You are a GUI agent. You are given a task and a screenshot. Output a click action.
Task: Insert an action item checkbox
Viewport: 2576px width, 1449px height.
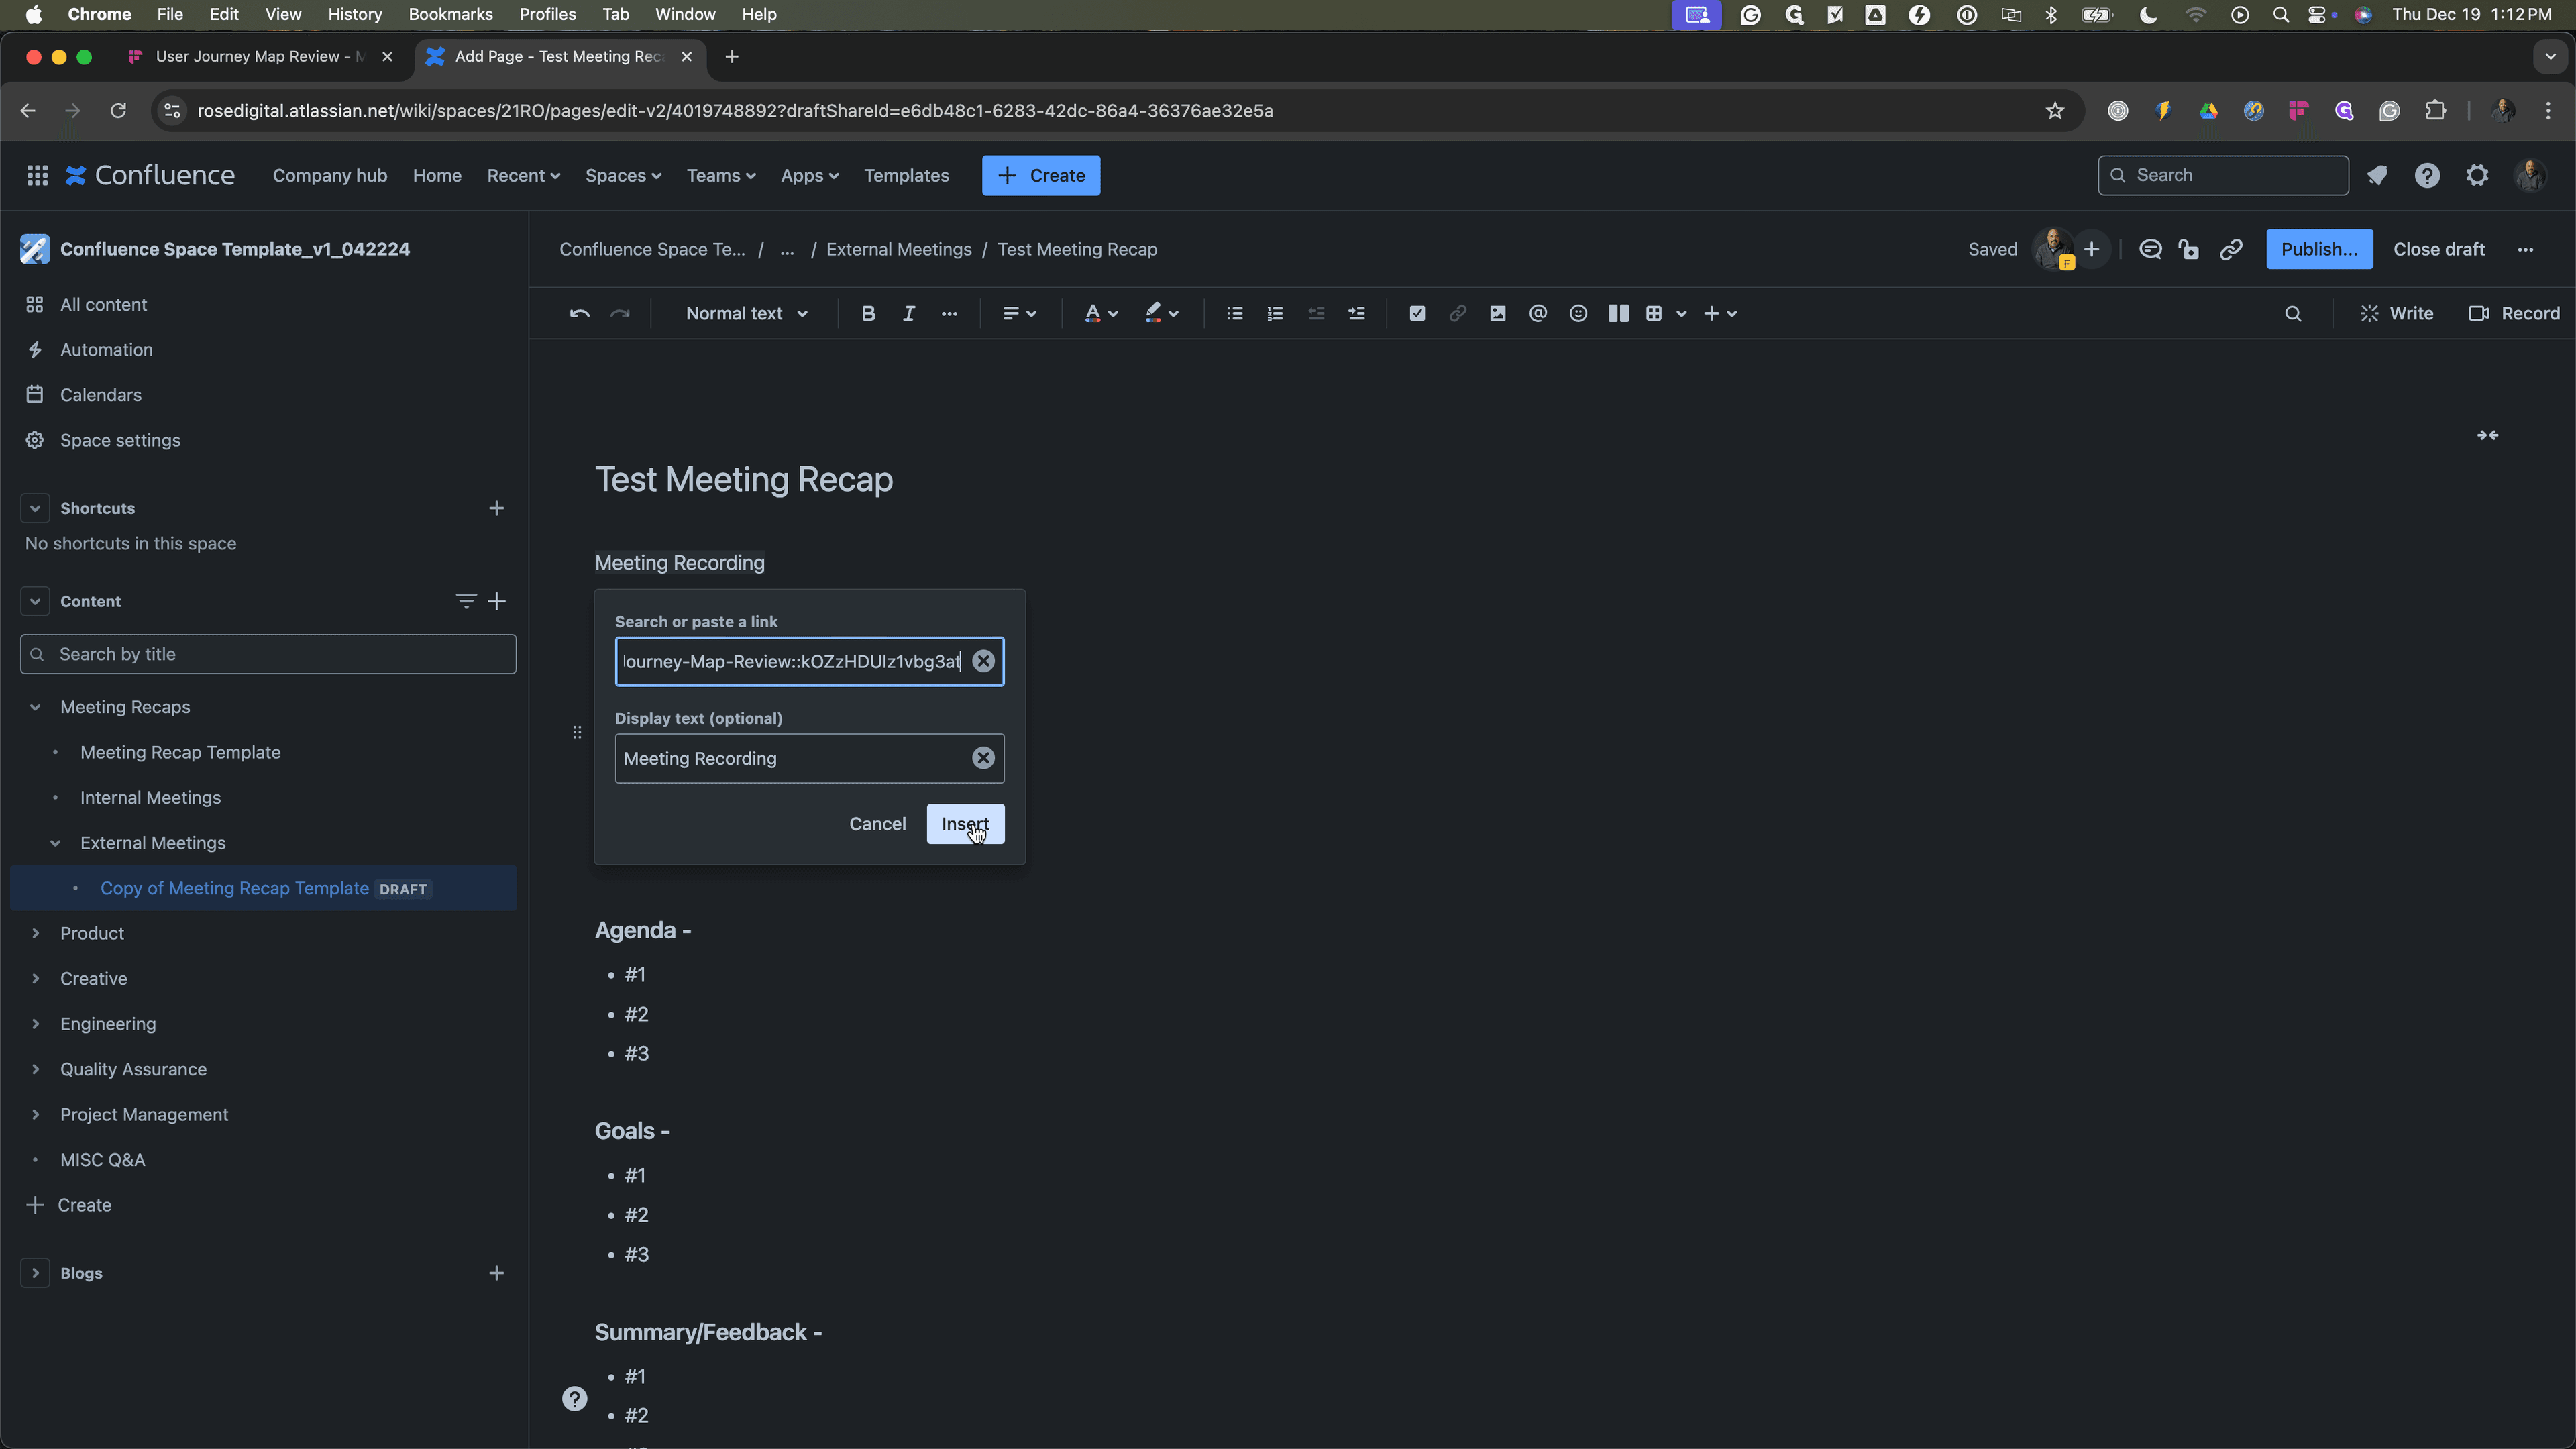1417,313
